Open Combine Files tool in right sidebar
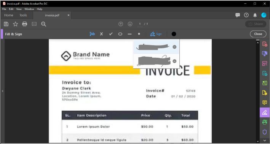The height and width of the screenshot is (144, 270). (265, 54)
